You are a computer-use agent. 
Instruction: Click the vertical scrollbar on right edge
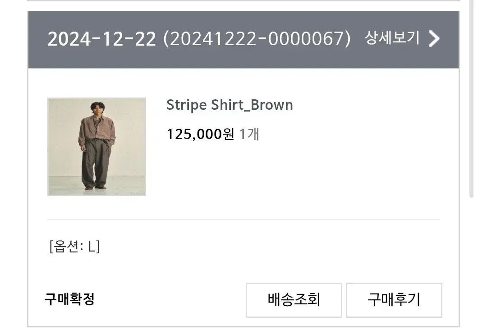[x=472, y=98]
